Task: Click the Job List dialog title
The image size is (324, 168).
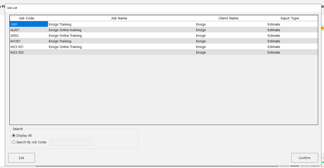Action: click(x=12, y=8)
